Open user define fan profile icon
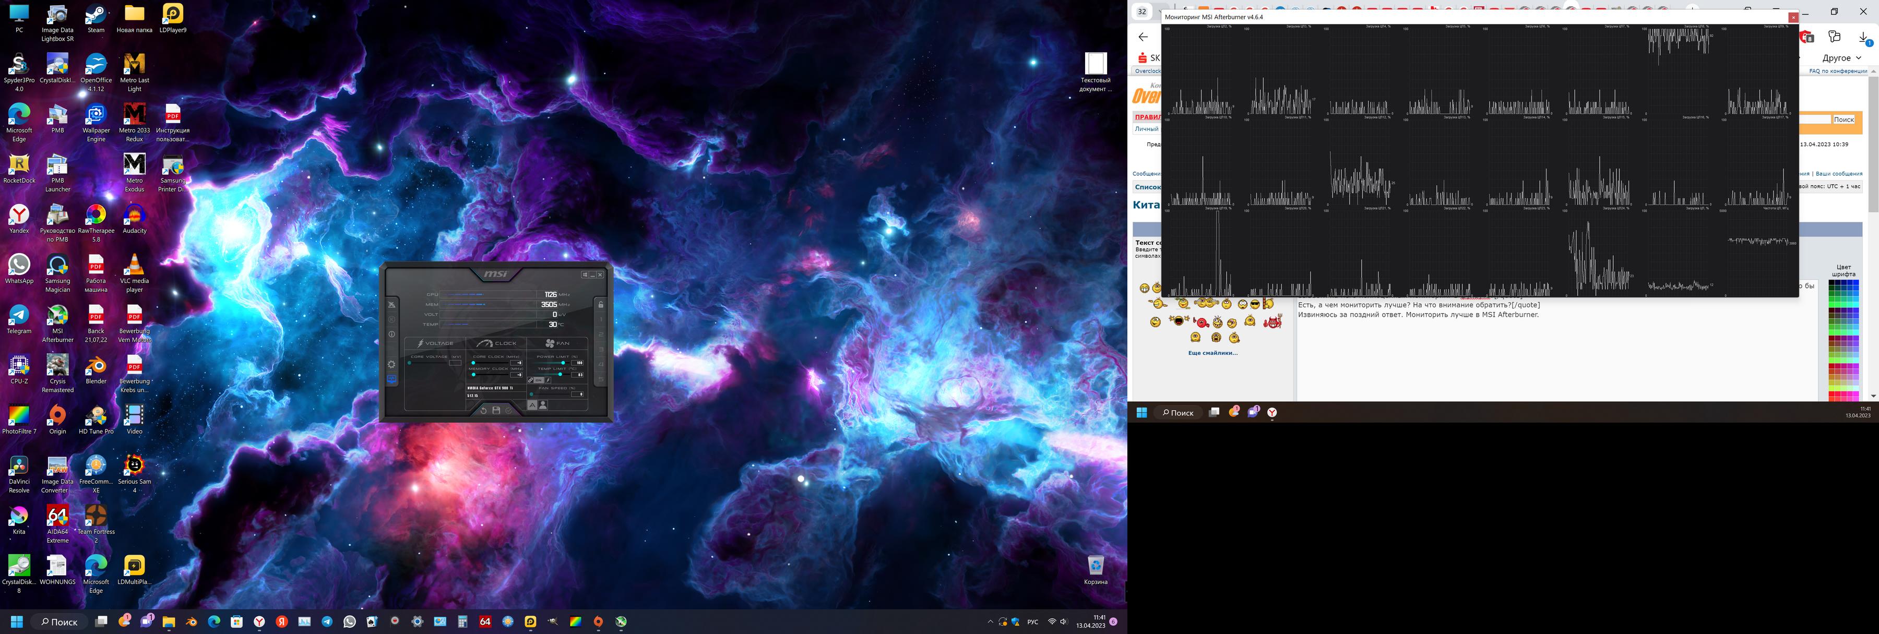 click(543, 405)
